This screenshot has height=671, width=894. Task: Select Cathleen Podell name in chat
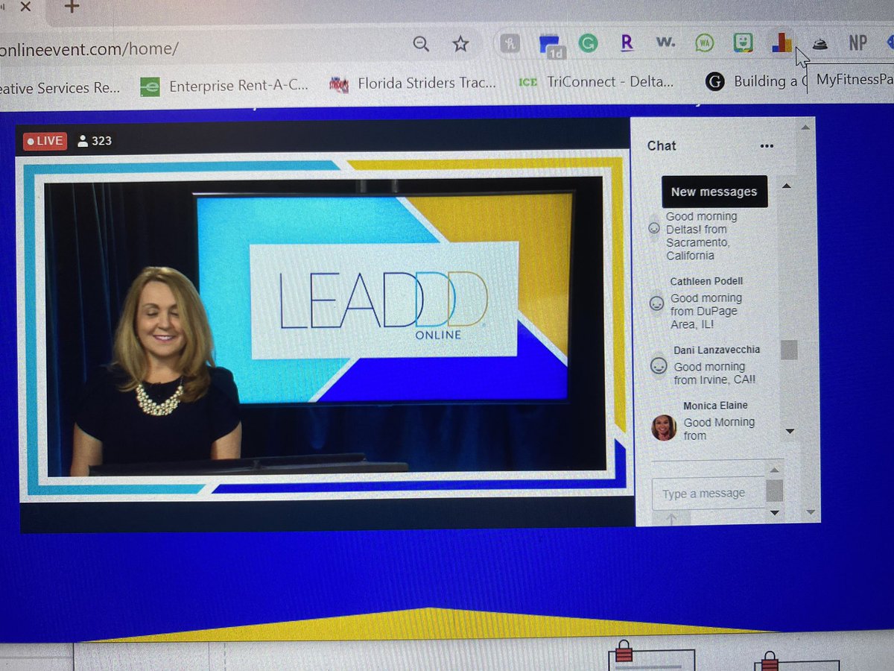click(x=706, y=281)
